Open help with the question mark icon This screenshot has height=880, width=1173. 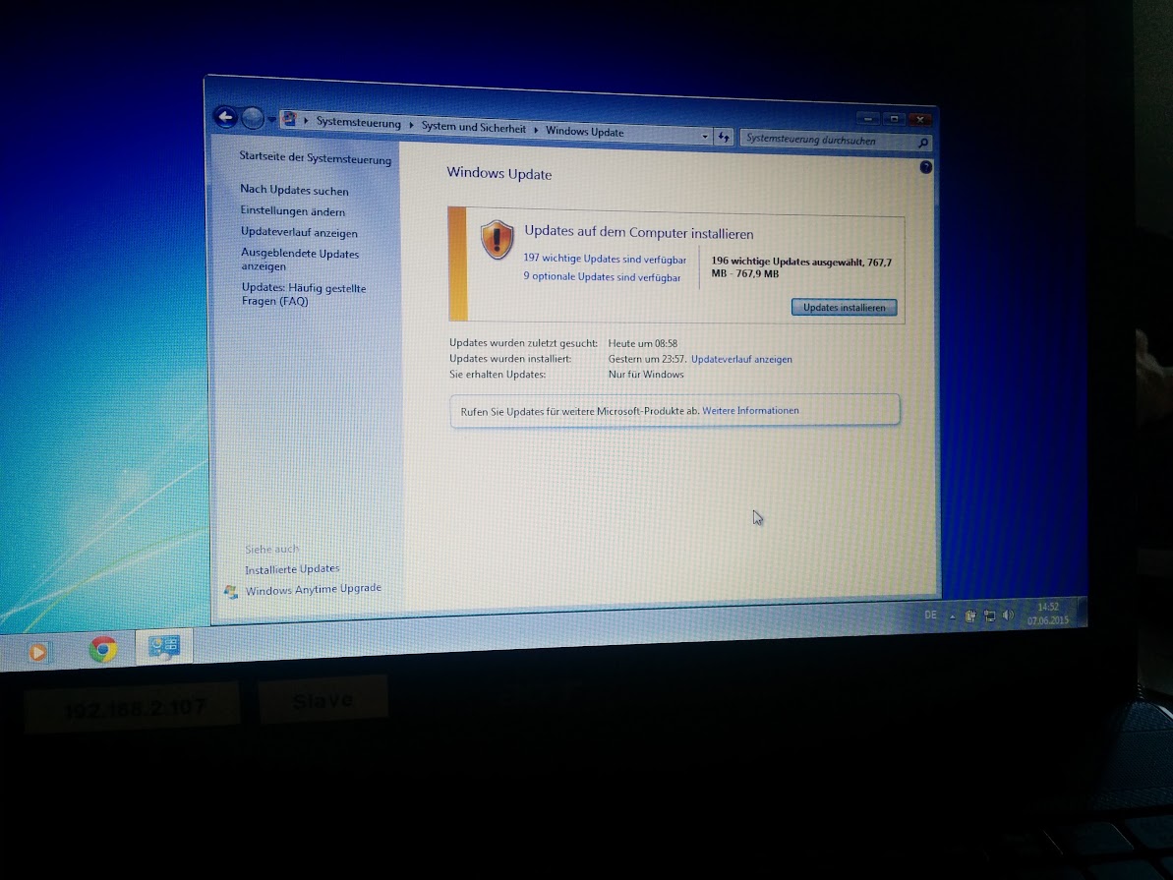click(925, 167)
